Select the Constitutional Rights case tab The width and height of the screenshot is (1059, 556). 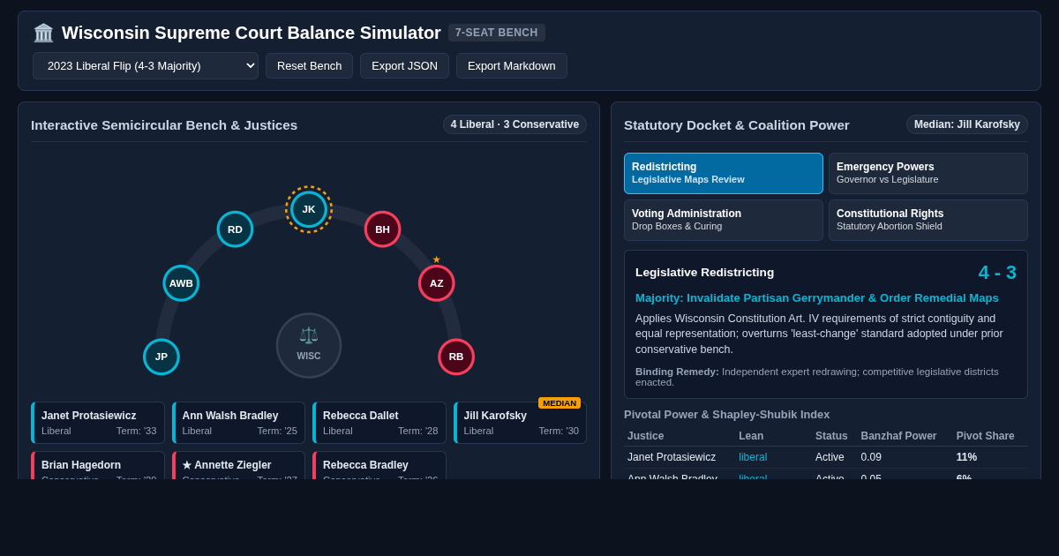(928, 220)
